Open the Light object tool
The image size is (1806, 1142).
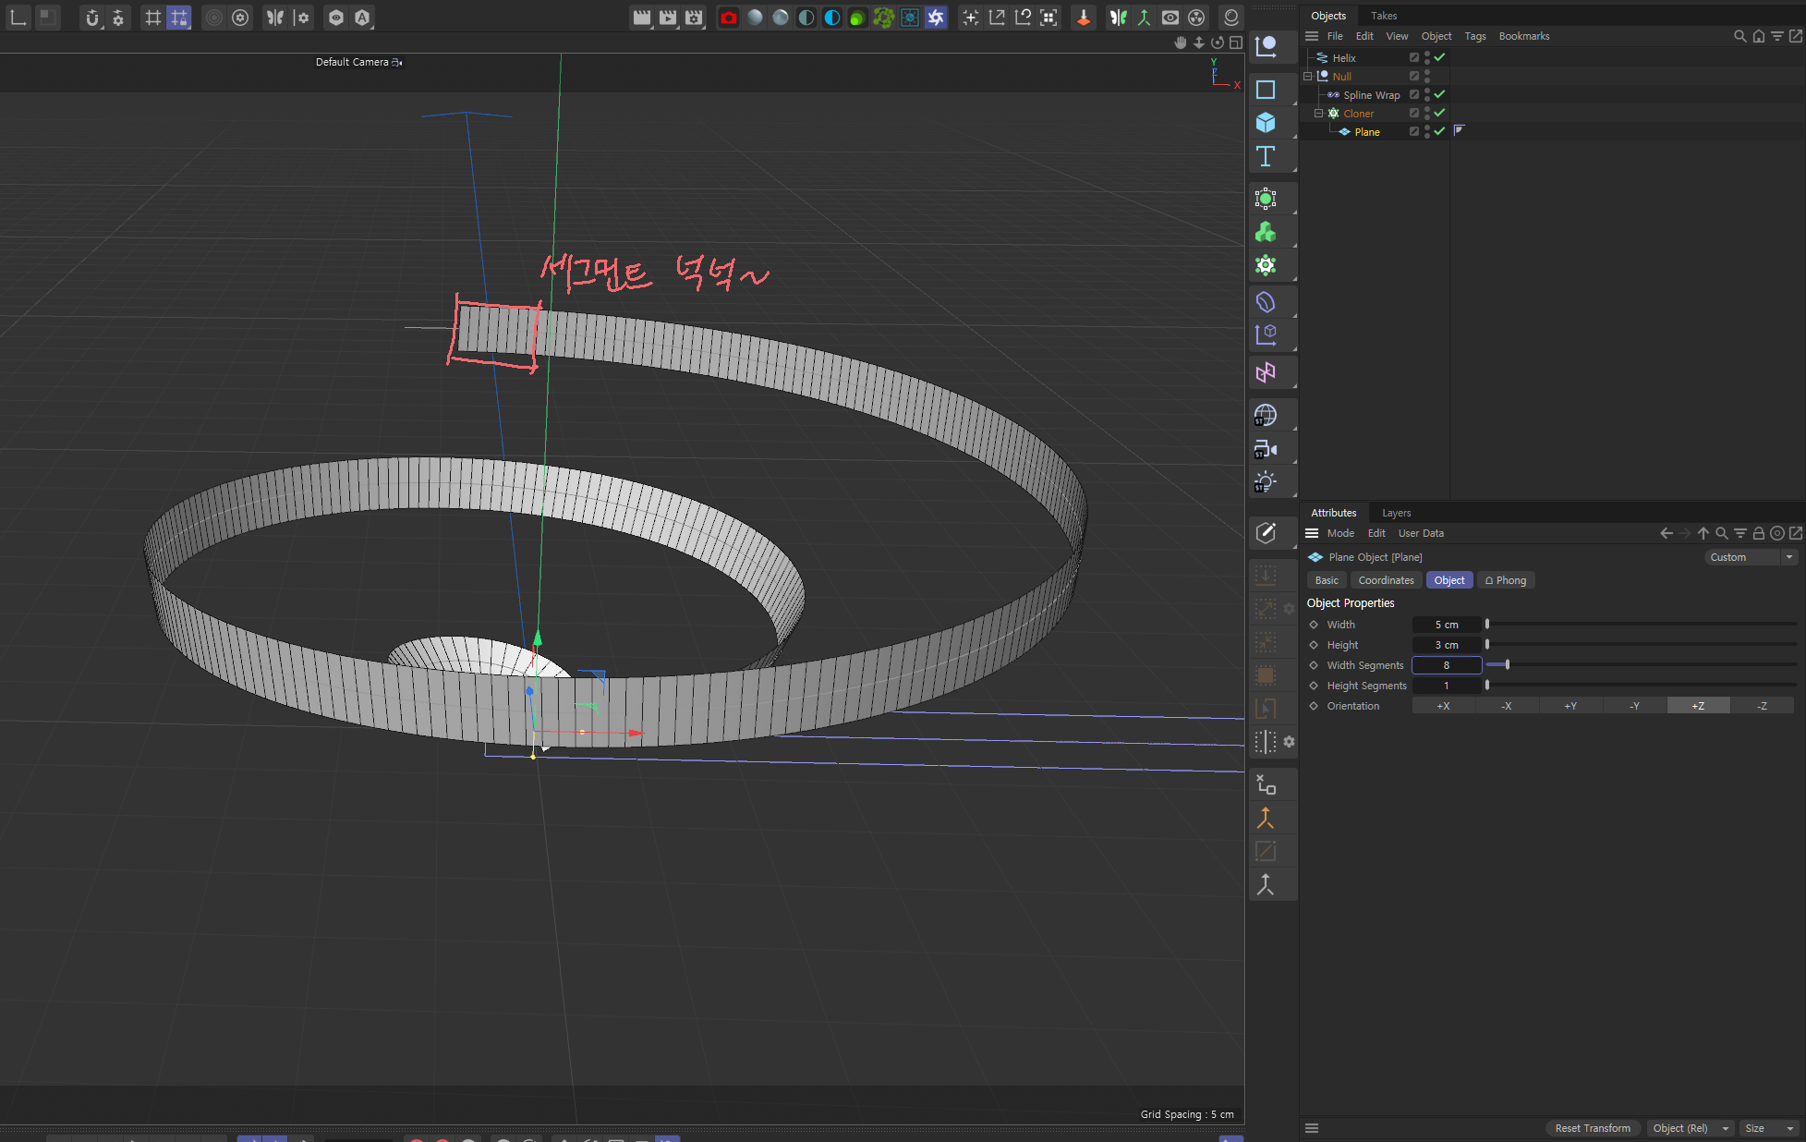pos(1266,482)
